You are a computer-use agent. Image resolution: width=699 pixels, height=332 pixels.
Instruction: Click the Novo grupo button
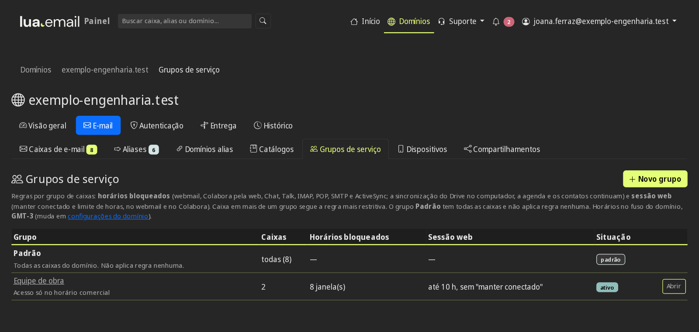click(655, 179)
